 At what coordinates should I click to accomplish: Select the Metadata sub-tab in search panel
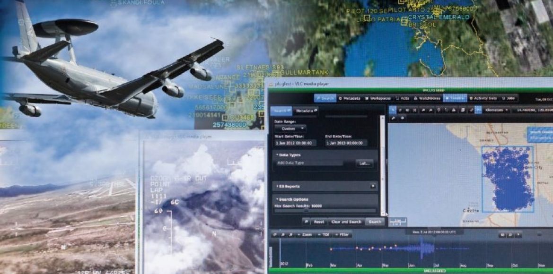coord(306,111)
